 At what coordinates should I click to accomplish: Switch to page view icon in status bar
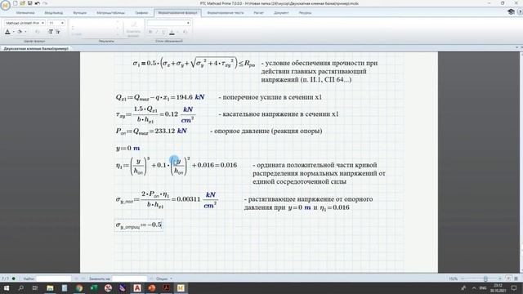tap(508, 278)
